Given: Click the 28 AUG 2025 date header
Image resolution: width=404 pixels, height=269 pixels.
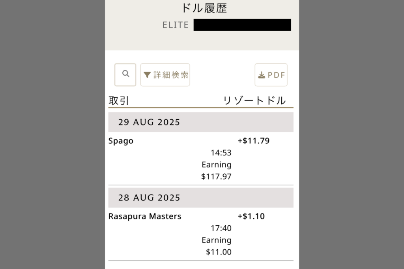Looking at the screenshot, I should (x=149, y=198).
